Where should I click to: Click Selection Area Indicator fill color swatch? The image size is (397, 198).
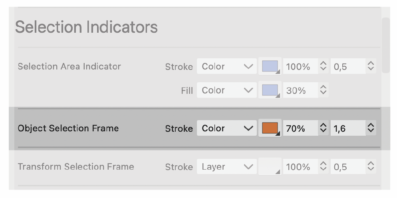pyautogui.click(x=270, y=91)
